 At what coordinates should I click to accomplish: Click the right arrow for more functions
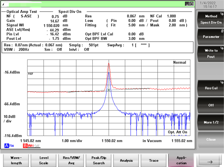tap(209, 160)
